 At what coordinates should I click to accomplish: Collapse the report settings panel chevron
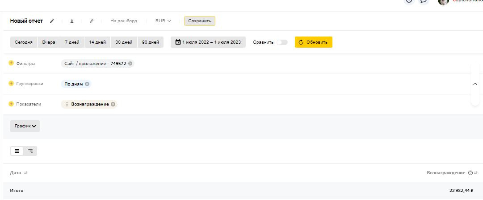coord(475,84)
